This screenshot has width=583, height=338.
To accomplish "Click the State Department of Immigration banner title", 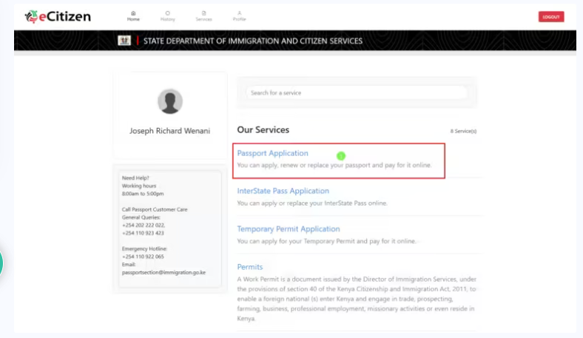I will coord(252,41).
